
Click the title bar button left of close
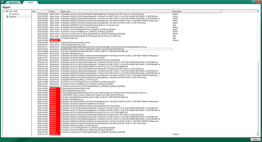click(254, 2)
